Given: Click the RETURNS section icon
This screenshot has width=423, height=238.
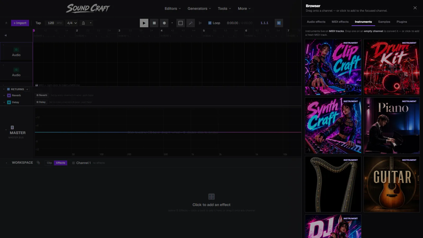Looking at the screenshot, I should point(8,89).
